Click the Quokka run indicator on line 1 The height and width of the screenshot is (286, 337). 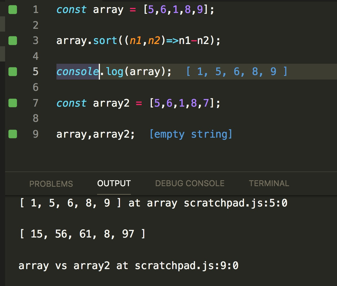[x=12, y=9]
